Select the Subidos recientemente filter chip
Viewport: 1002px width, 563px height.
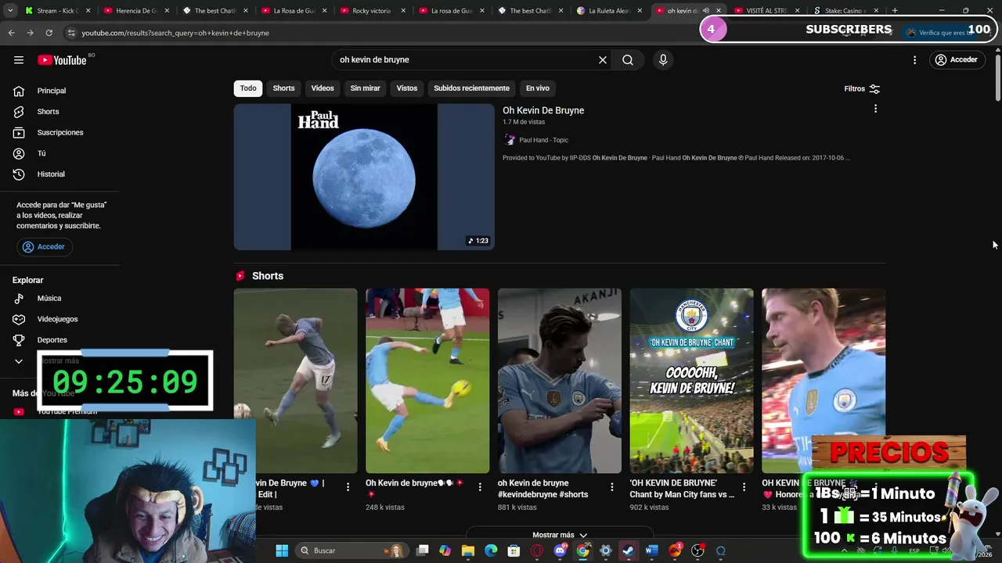471,88
